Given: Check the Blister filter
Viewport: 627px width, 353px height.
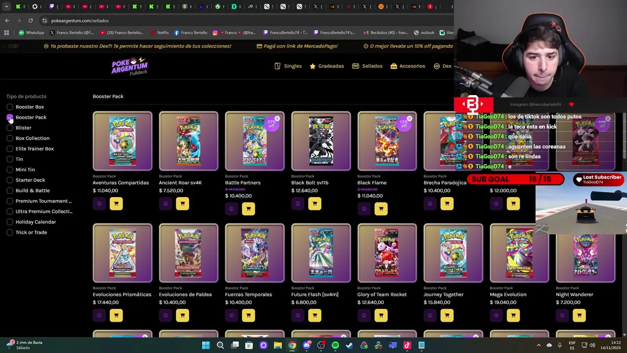Looking at the screenshot, I should coord(10,127).
